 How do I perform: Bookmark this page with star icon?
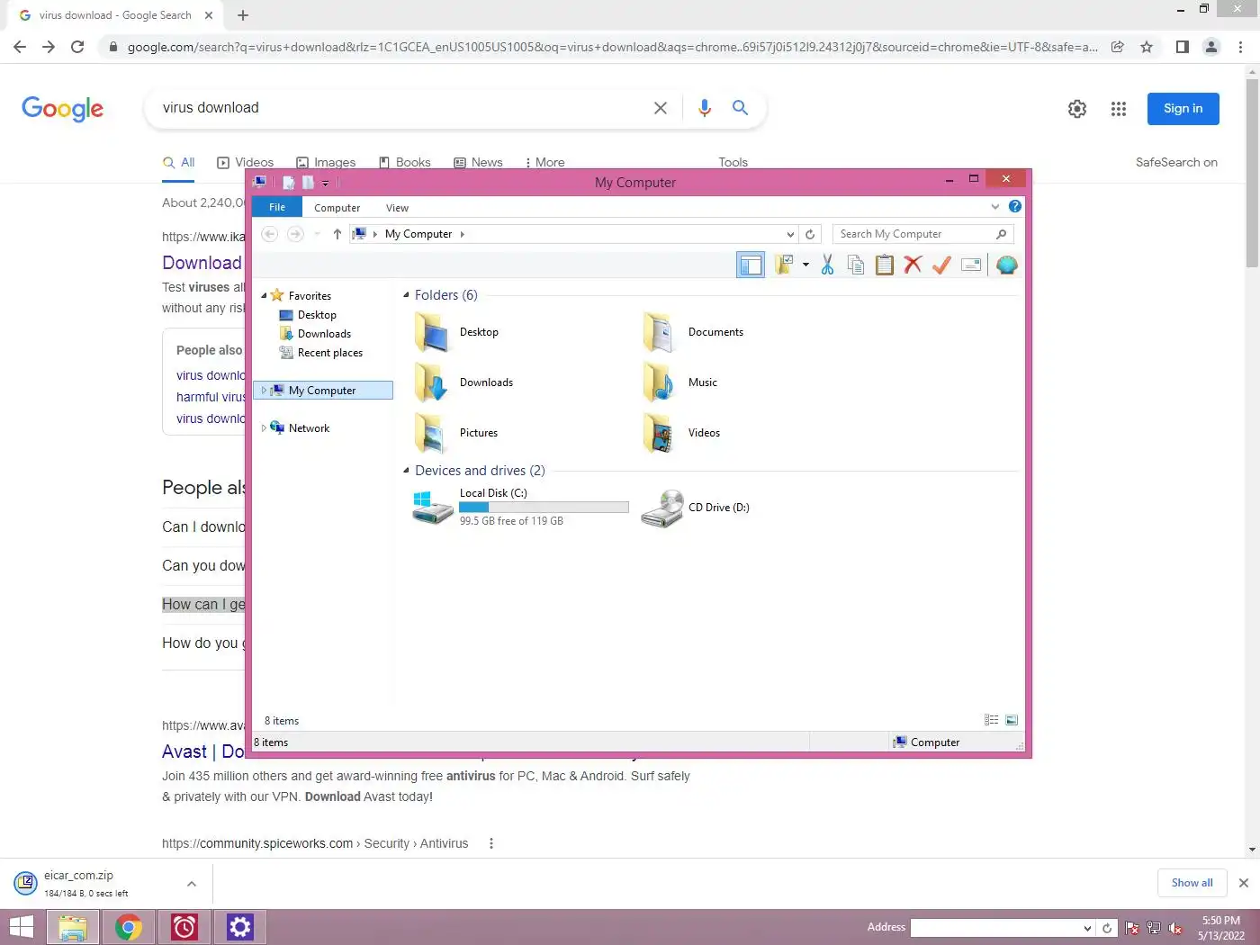[1147, 47]
